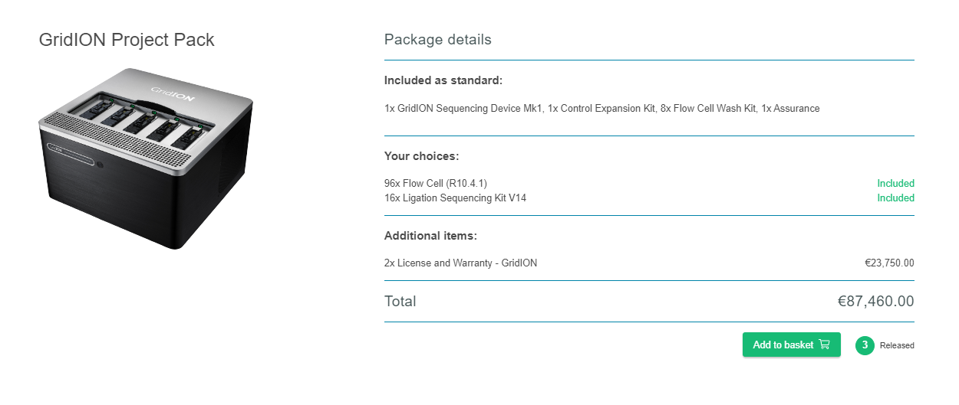959x405 pixels.
Task: Click the 16x Ligation Sequencing Kit V14 line
Action: [x=455, y=198]
